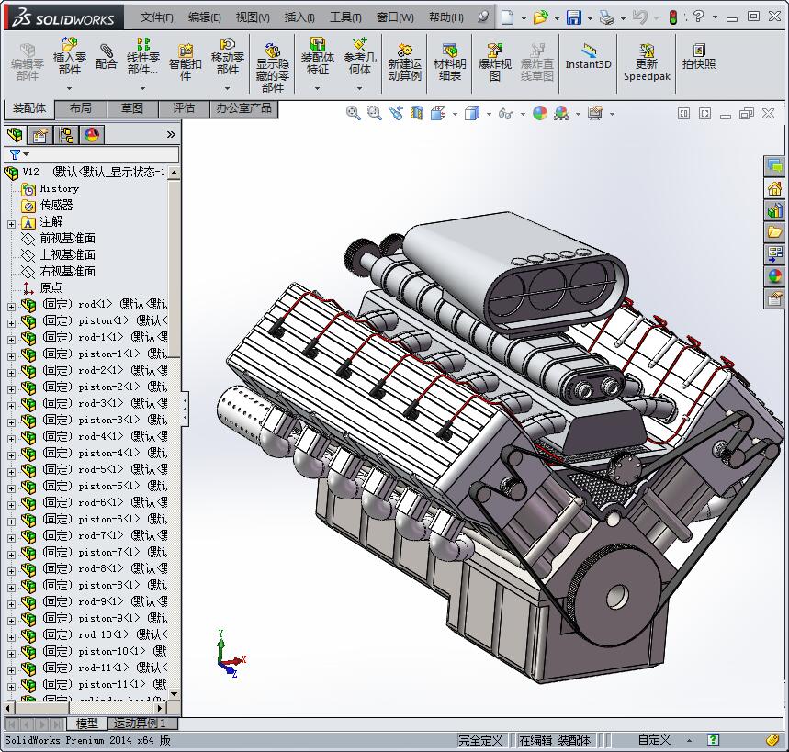789x752 pixels.
Task: Open the PropertyManager tab icon
Action: [40, 135]
